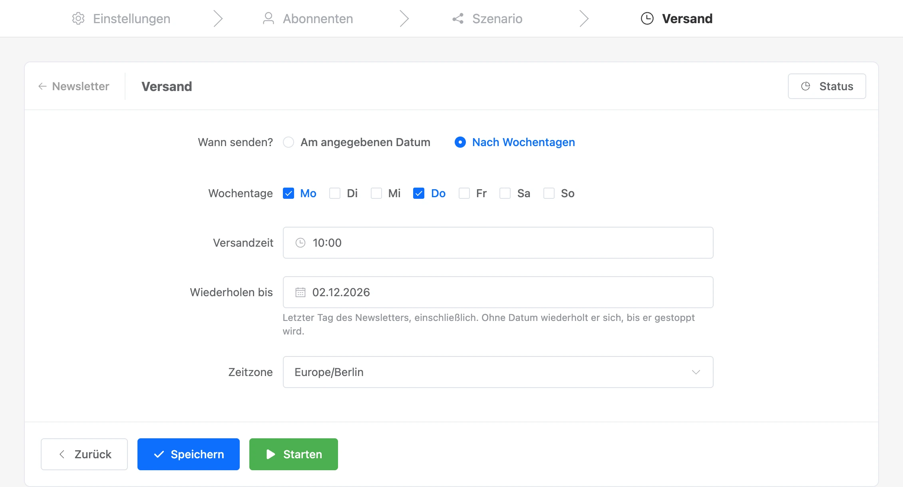Save settings with Speichern button

pos(189,454)
